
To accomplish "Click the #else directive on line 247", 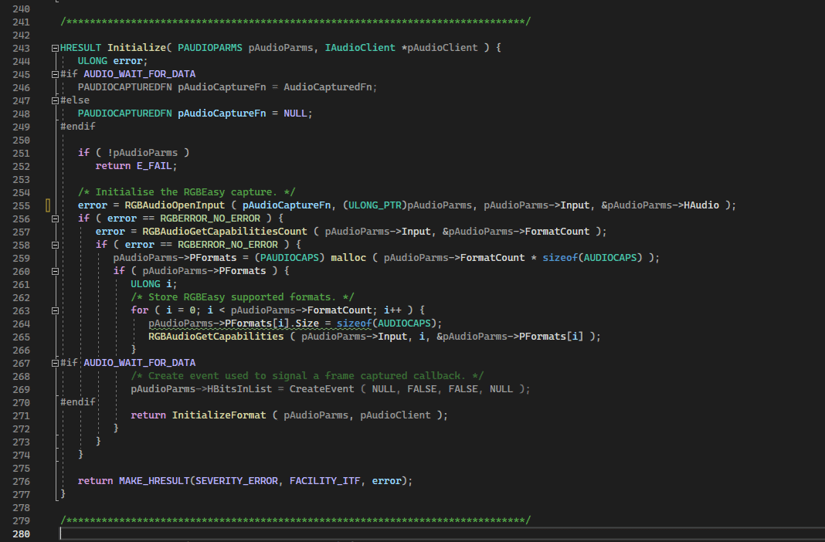I will (75, 100).
